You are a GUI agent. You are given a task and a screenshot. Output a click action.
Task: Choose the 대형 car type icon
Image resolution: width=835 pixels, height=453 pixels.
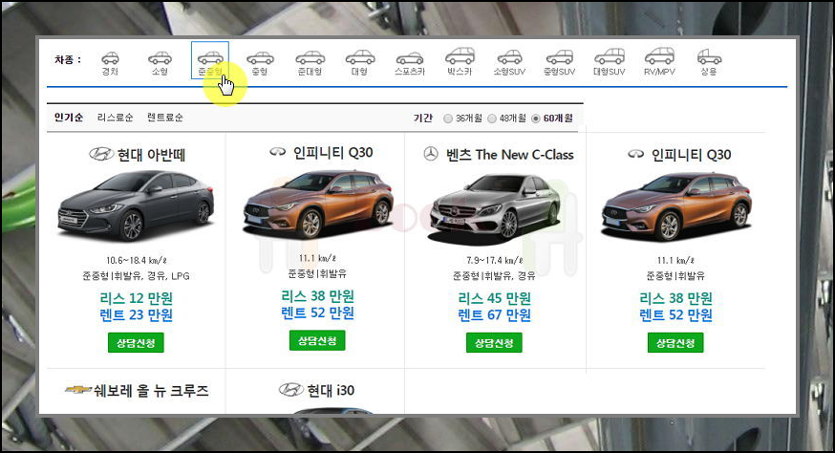point(360,57)
